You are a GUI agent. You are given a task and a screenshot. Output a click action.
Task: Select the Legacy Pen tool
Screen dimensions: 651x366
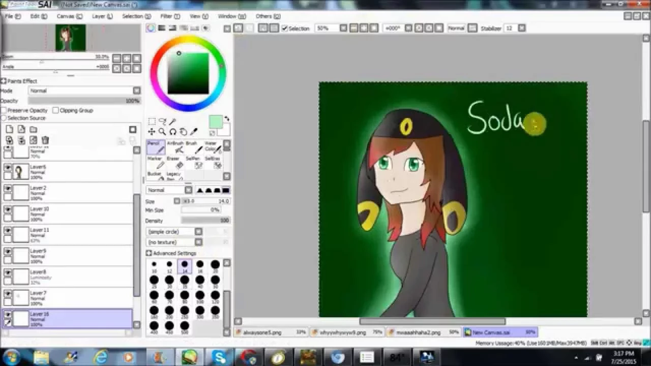(x=175, y=176)
